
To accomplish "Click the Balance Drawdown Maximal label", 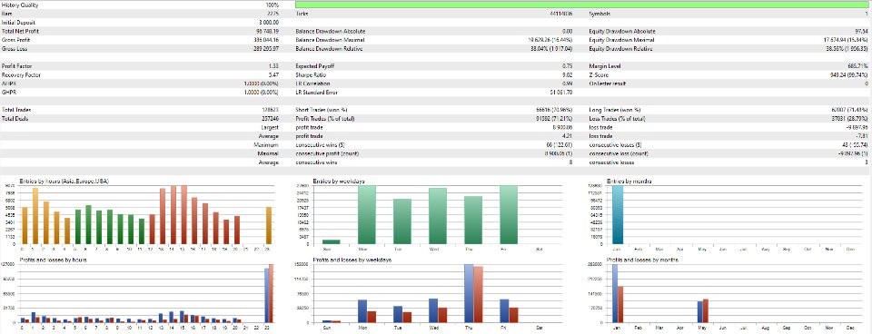I will pyautogui.click(x=330, y=40).
